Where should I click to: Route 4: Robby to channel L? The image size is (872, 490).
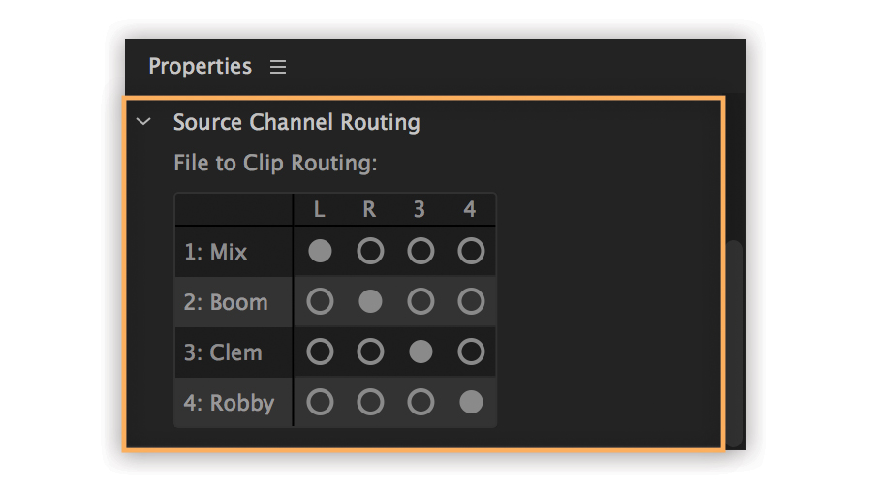[x=320, y=403]
